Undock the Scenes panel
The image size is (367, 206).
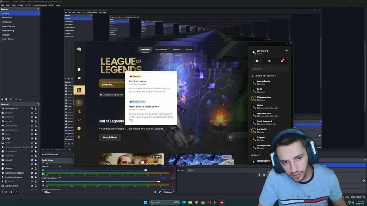tap(38, 9)
